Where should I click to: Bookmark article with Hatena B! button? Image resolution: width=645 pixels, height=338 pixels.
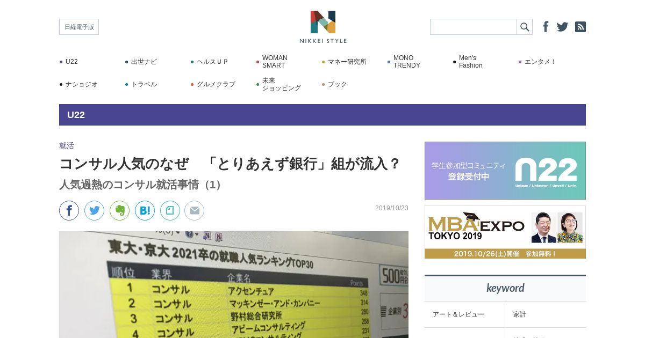[x=145, y=210]
